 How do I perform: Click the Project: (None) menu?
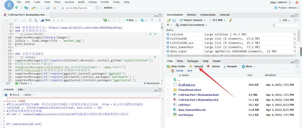(x=286, y=8)
